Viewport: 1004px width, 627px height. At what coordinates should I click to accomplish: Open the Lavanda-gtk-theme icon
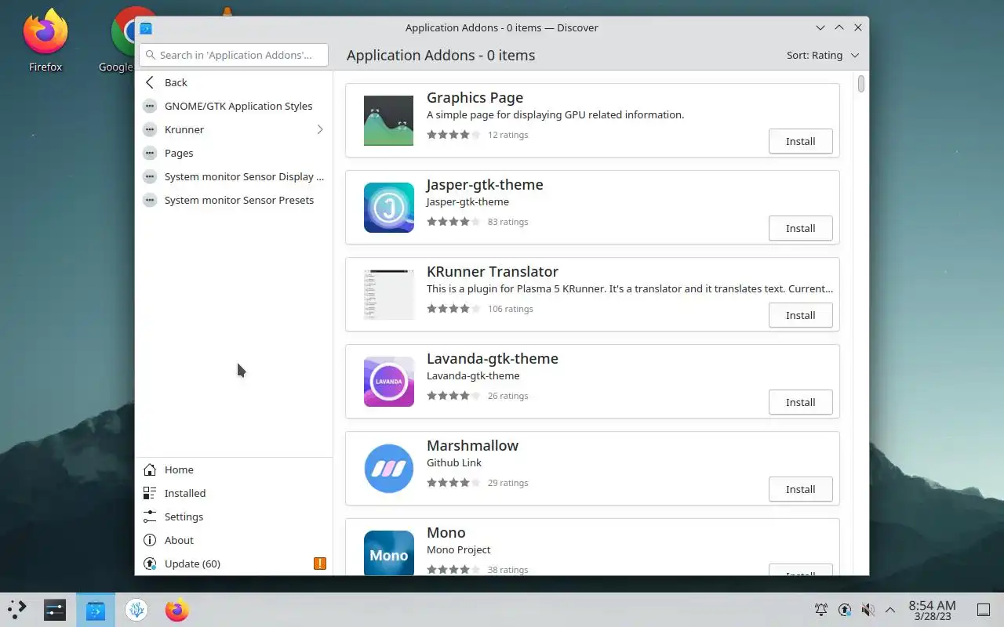[388, 382]
